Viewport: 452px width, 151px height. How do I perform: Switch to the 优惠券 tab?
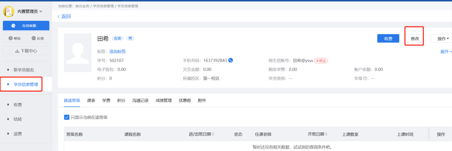click(185, 100)
